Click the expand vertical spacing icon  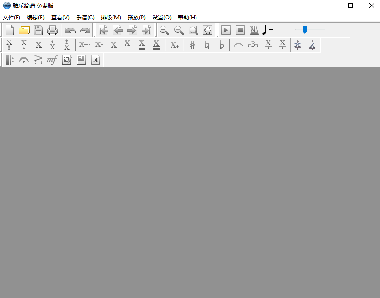(x=312, y=45)
